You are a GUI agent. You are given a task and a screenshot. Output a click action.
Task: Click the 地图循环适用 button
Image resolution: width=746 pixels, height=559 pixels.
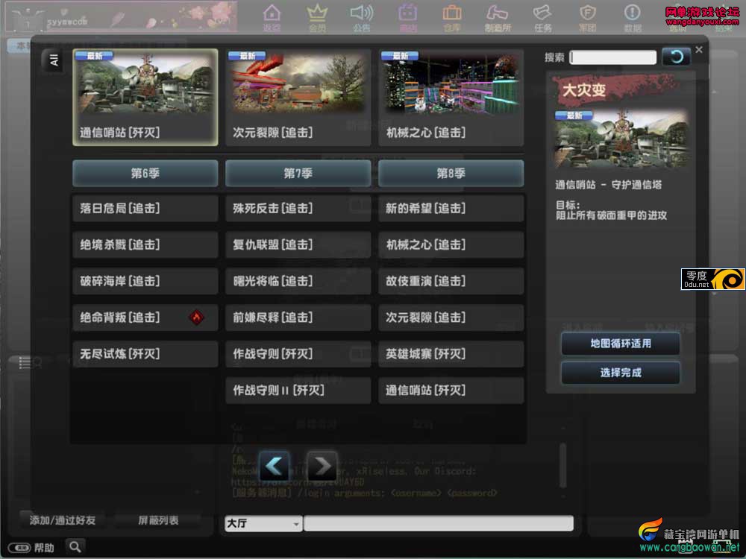click(621, 343)
